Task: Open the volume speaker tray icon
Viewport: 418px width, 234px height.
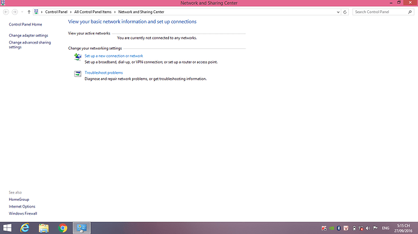Action: (x=368, y=228)
